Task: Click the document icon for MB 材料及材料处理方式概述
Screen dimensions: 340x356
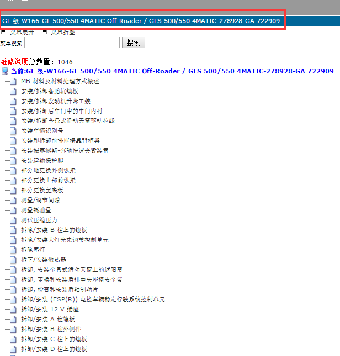Action: pos(13,81)
